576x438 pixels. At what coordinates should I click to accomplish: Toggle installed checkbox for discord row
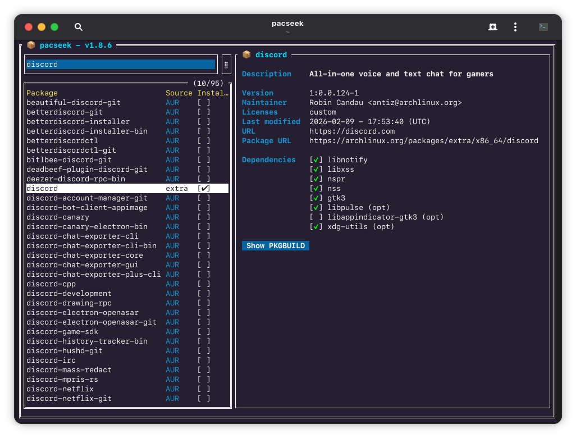[204, 189]
